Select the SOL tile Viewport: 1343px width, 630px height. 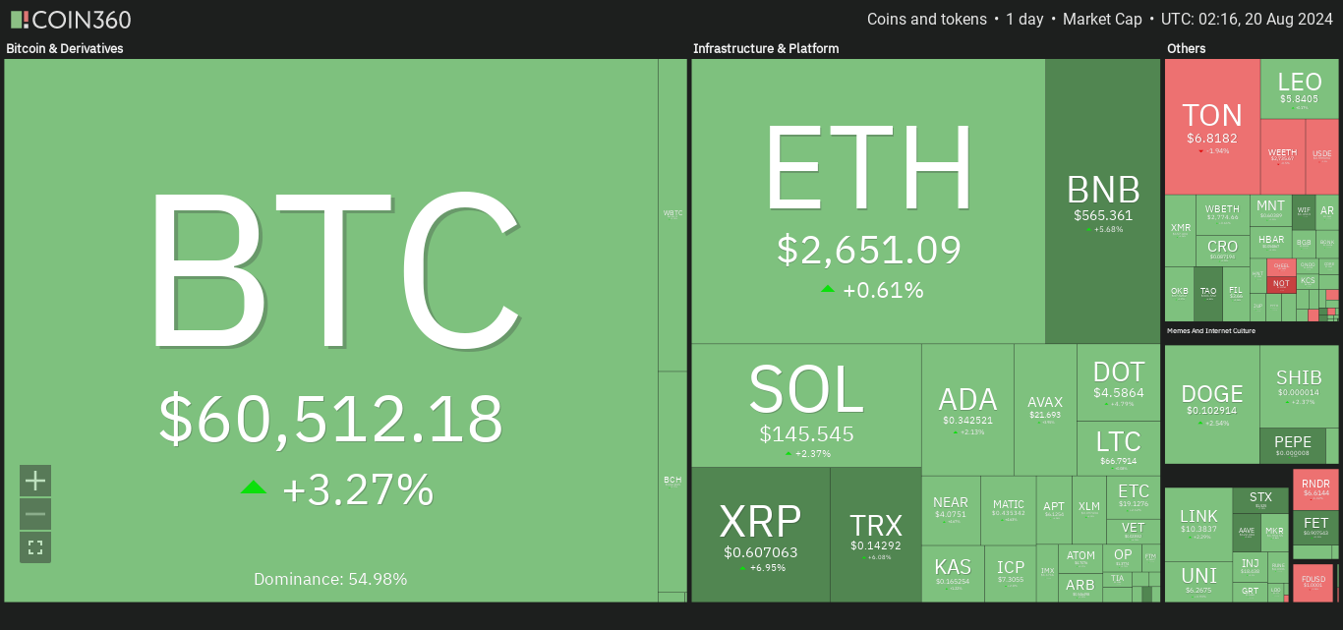806,405
